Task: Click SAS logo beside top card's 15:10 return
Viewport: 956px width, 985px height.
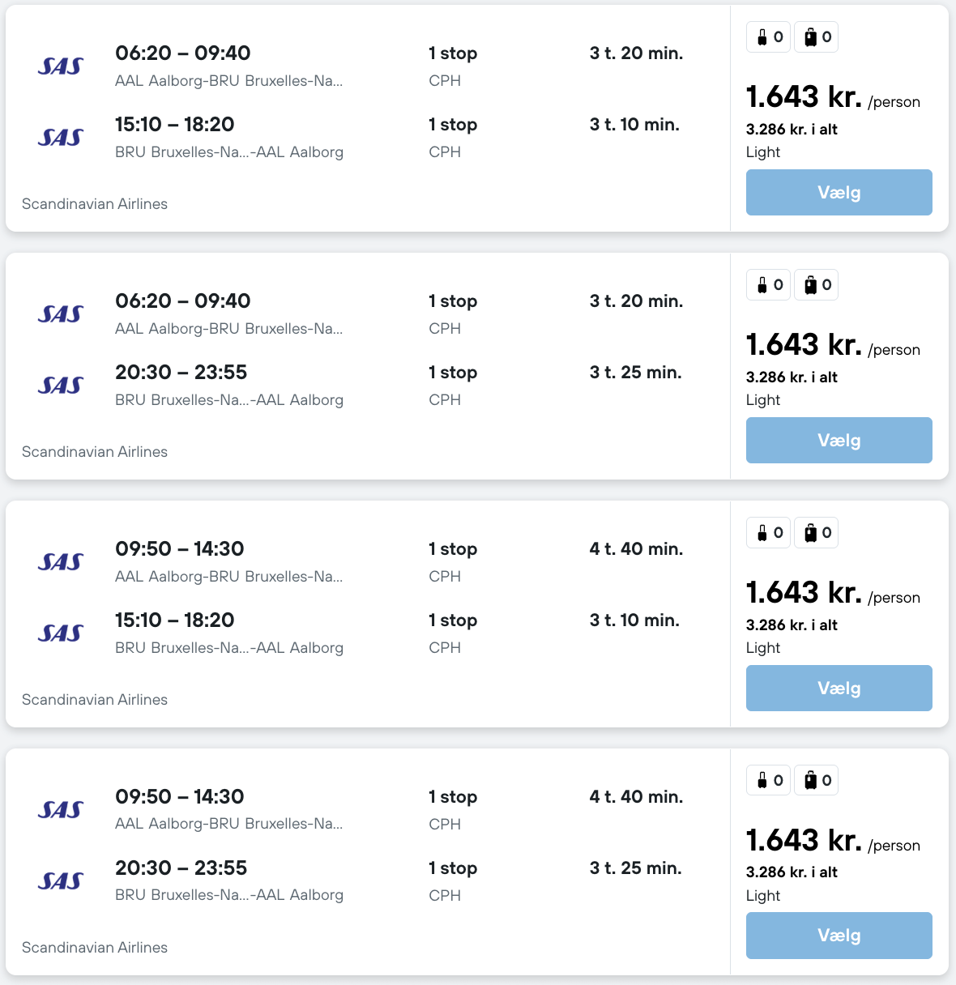Action: click(x=61, y=138)
